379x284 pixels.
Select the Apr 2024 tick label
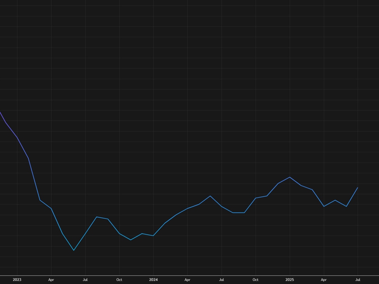coord(187,279)
